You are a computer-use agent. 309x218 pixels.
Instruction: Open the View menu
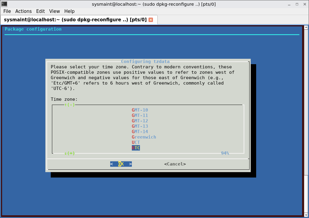[x=54, y=11]
